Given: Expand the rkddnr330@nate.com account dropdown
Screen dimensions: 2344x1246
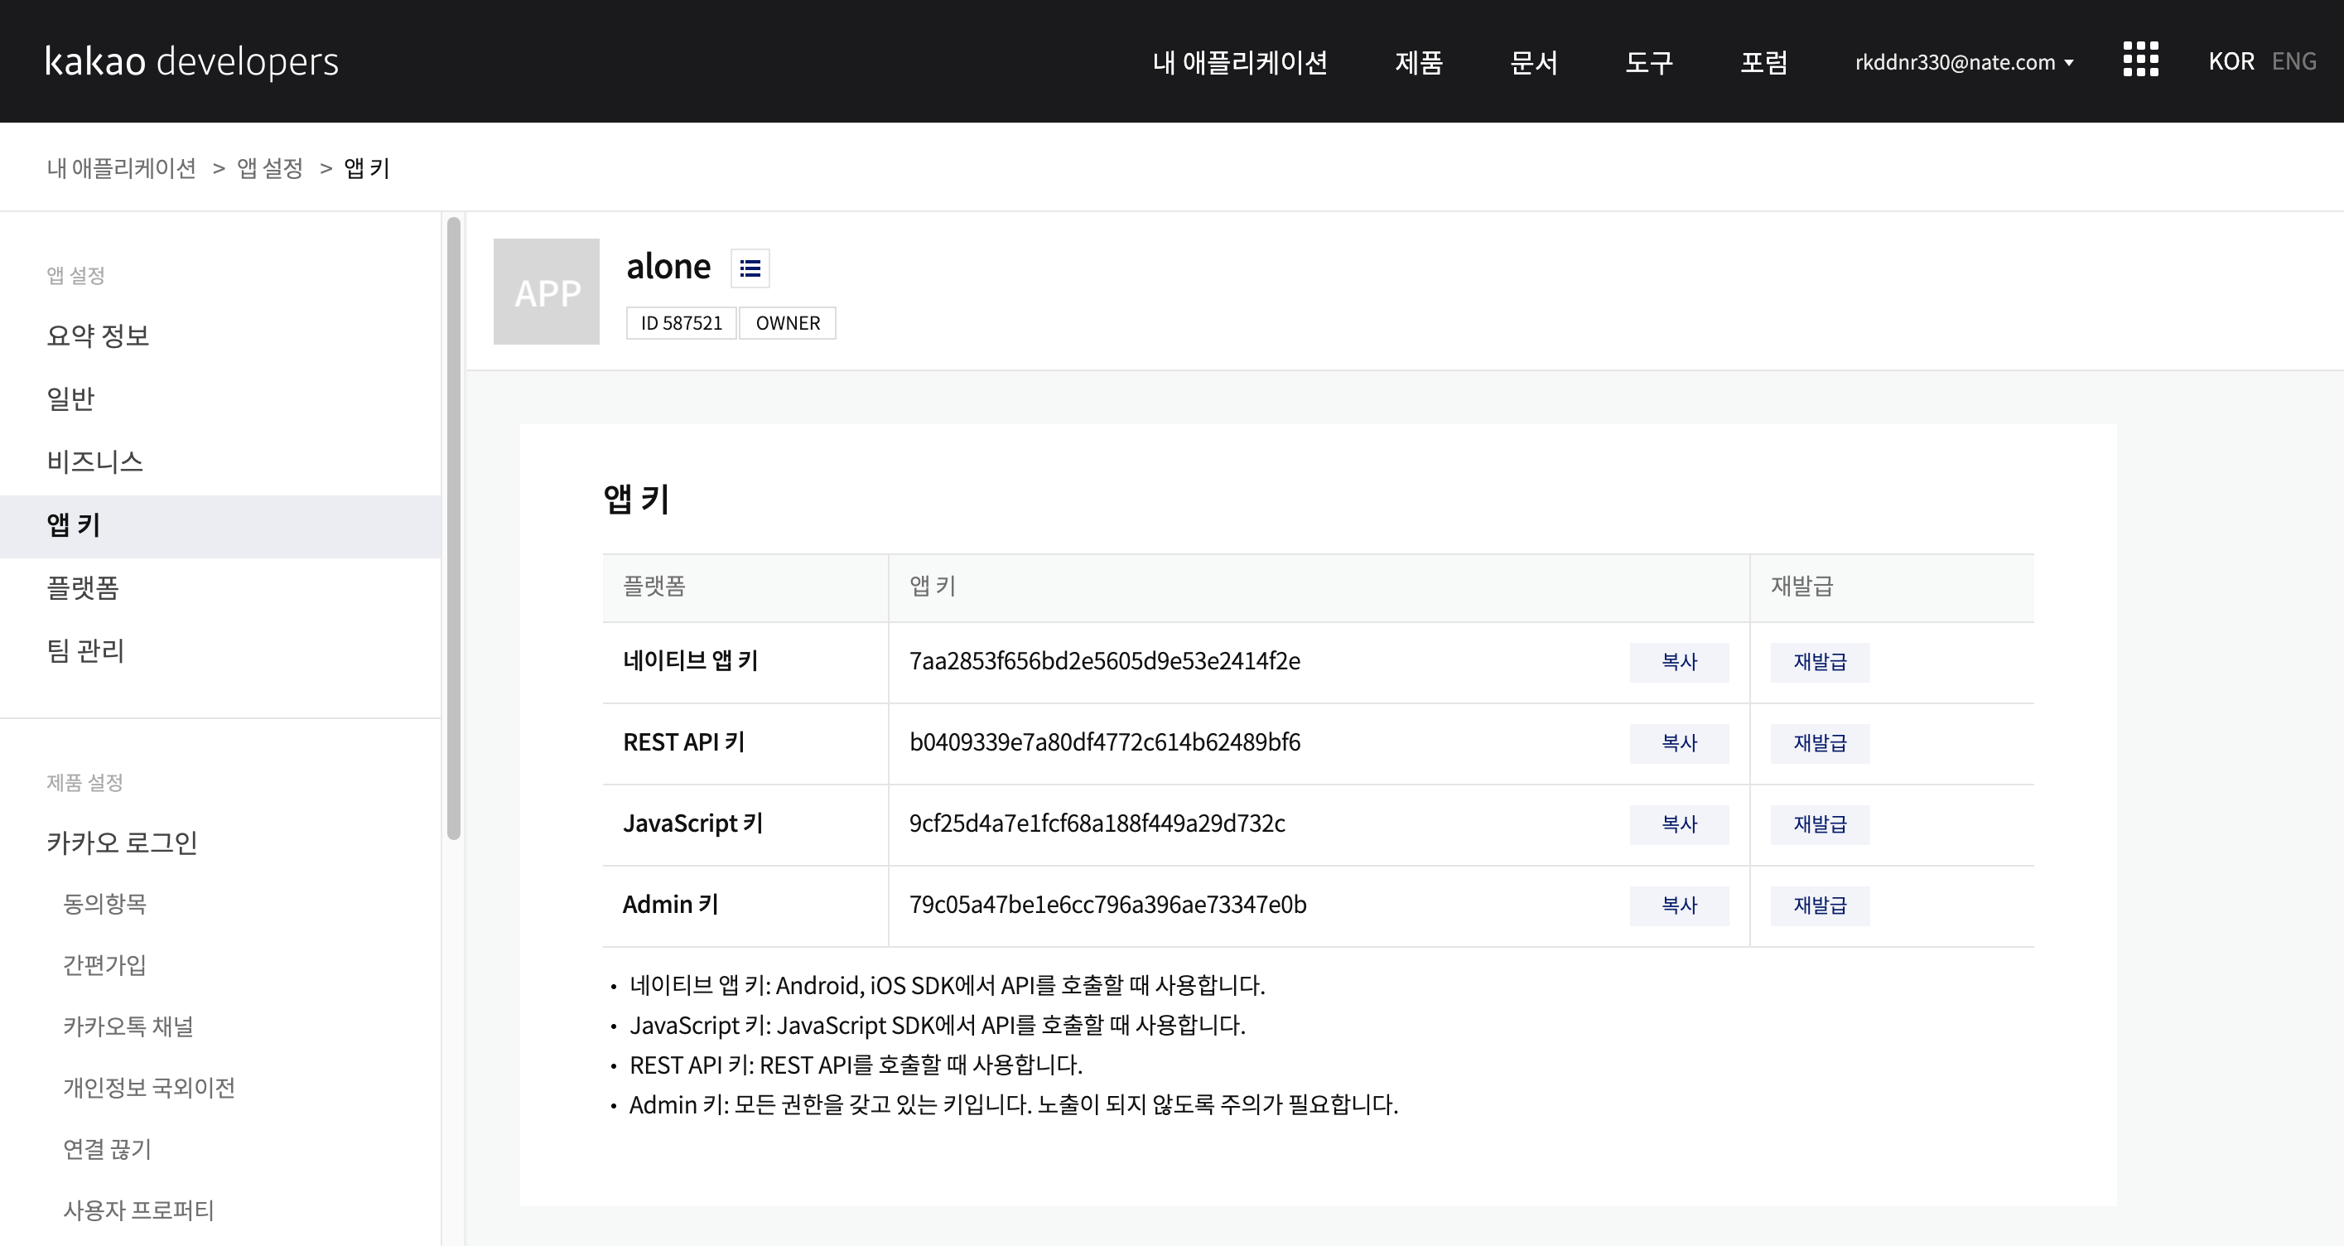Looking at the screenshot, I should (x=1964, y=62).
